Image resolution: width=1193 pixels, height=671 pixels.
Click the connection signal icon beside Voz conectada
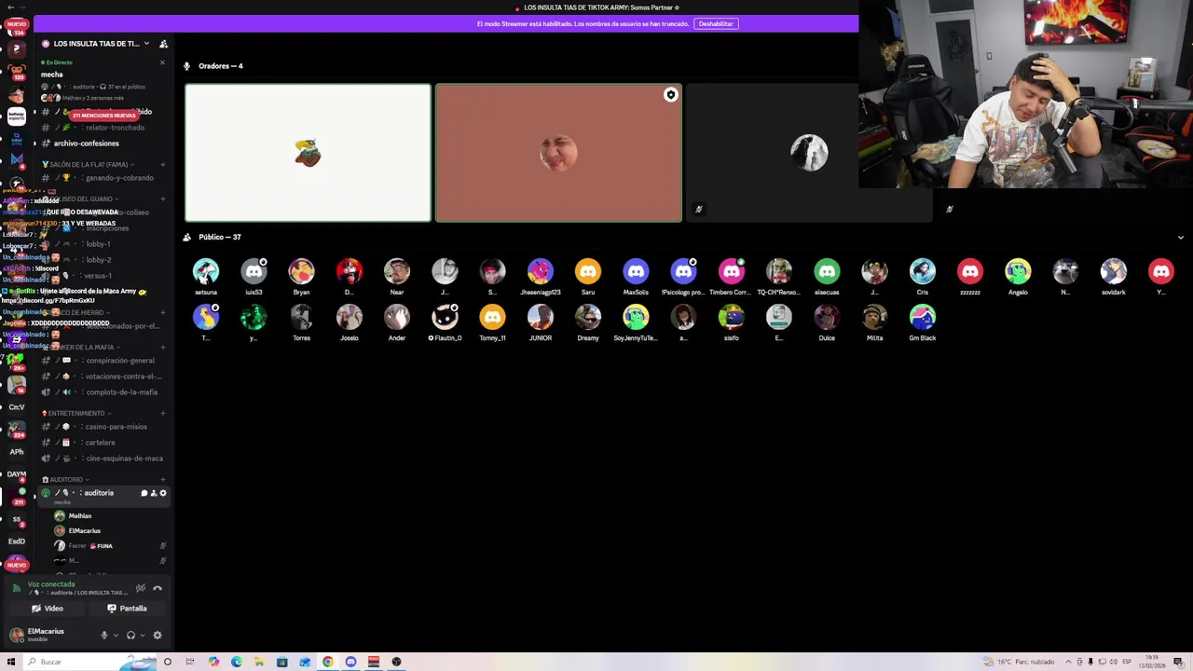tap(16, 588)
